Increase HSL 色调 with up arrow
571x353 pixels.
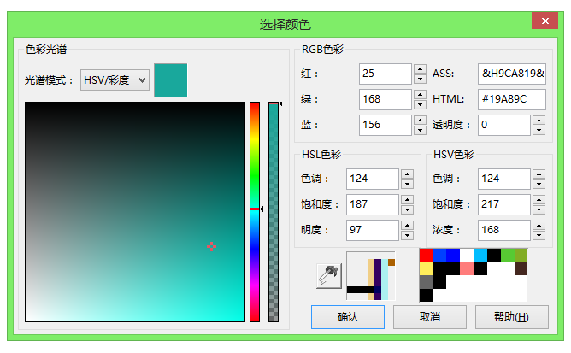tap(407, 174)
